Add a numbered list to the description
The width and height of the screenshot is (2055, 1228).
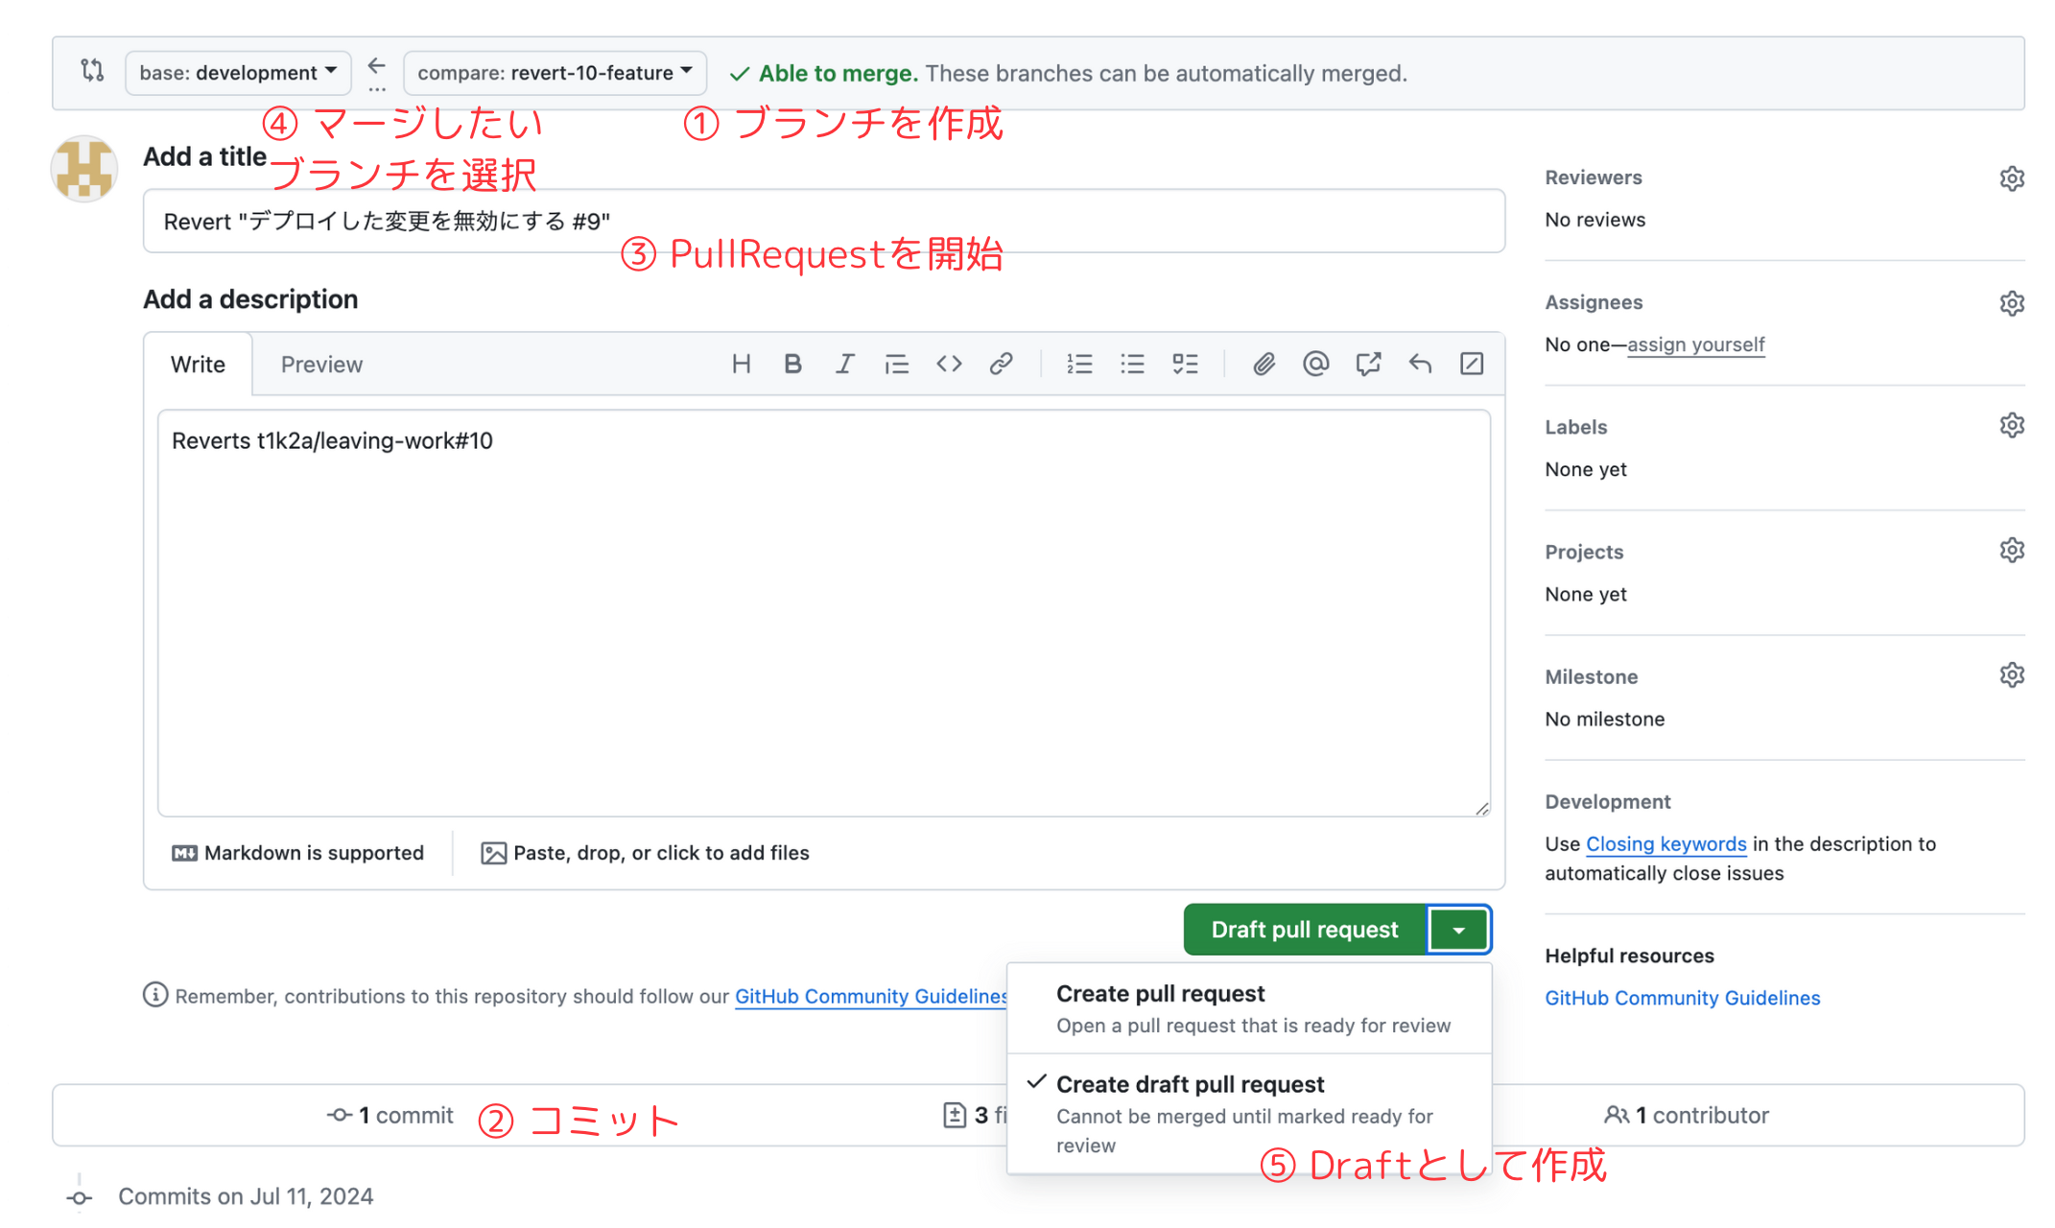(x=1079, y=364)
